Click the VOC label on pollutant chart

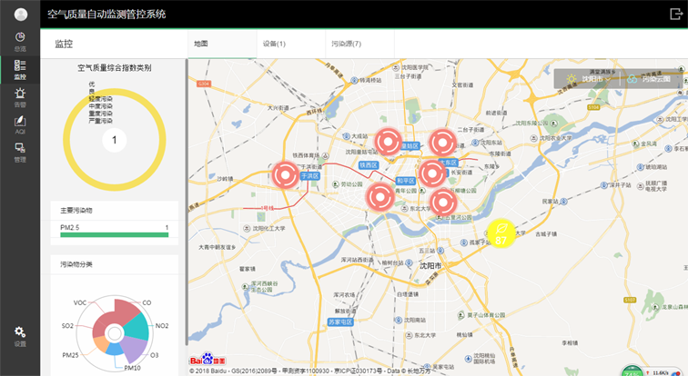pos(80,303)
